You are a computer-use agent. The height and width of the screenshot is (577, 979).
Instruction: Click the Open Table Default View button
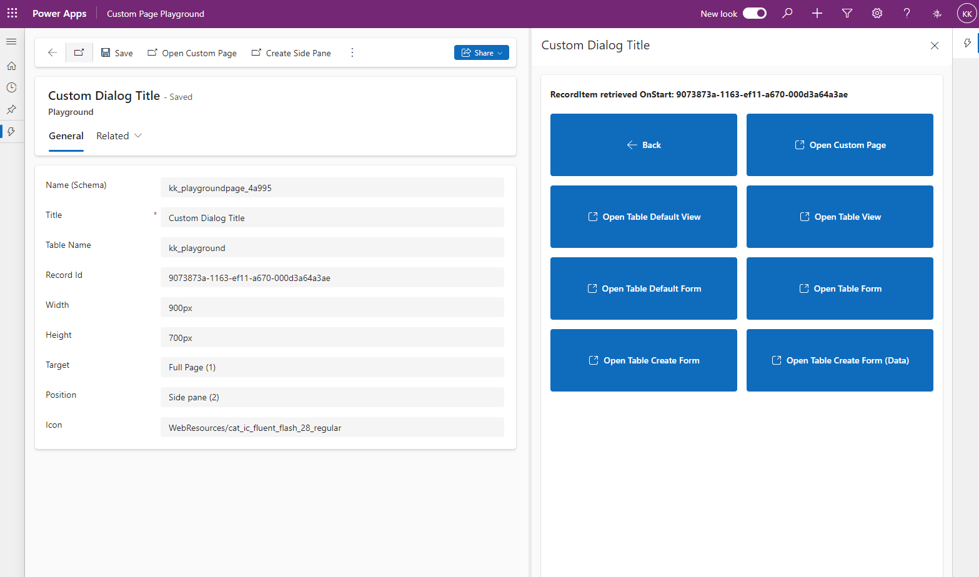click(643, 217)
